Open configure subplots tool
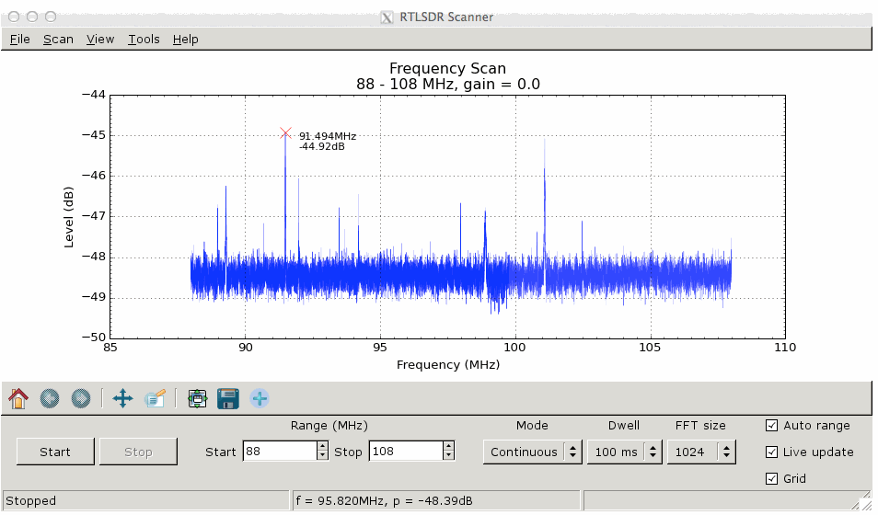The width and height of the screenshot is (878, 515). click(197, 399)
